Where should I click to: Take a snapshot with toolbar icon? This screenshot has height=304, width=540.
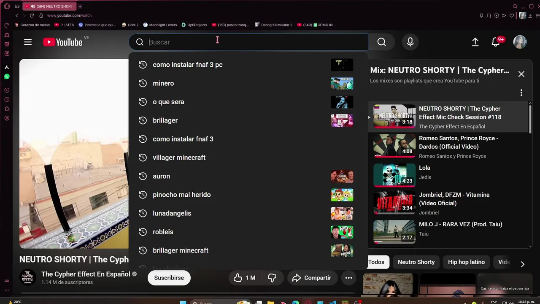point(489,16)
